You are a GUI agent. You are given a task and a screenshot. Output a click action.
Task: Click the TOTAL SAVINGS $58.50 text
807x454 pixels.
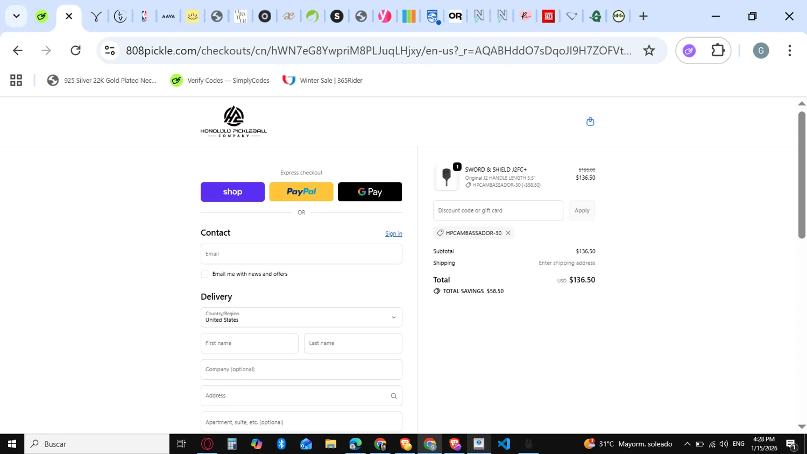point(473,292)
